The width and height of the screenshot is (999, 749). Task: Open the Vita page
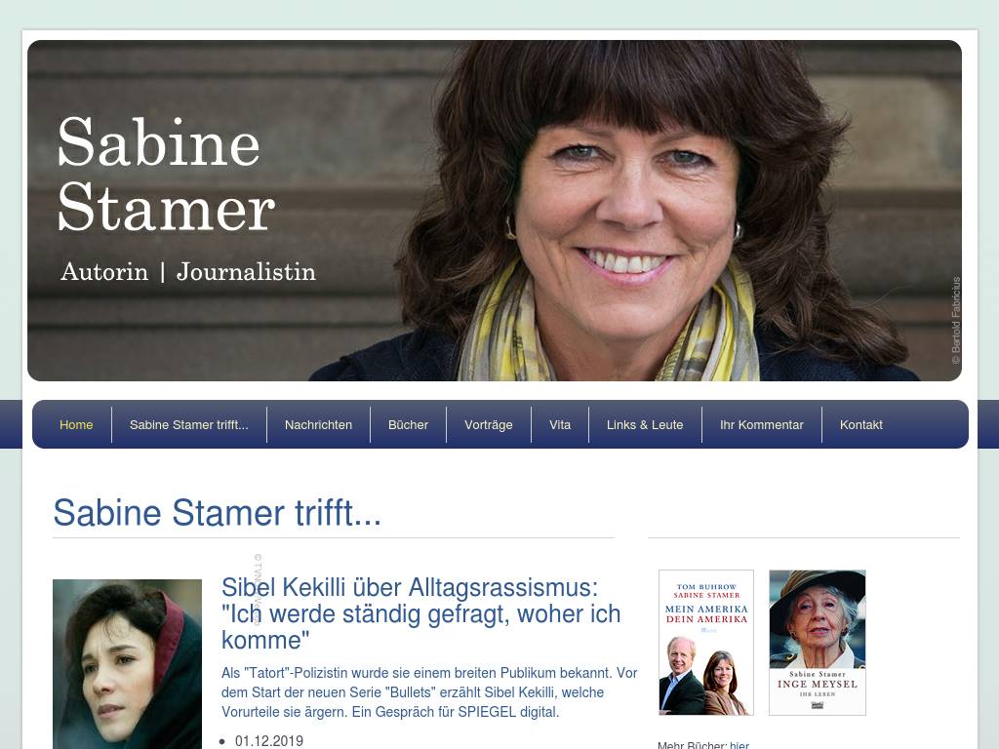[x=560, y=425]
